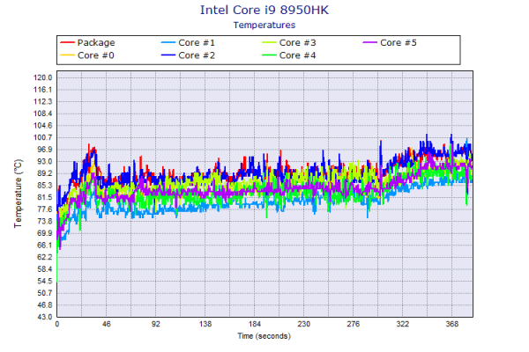
Task: Click the 73.8 y-axis value
Action: tap(45, 221)
